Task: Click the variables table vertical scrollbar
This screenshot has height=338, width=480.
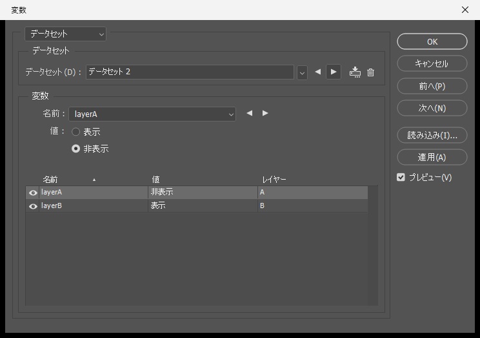Action: click(x=373, y=246)
